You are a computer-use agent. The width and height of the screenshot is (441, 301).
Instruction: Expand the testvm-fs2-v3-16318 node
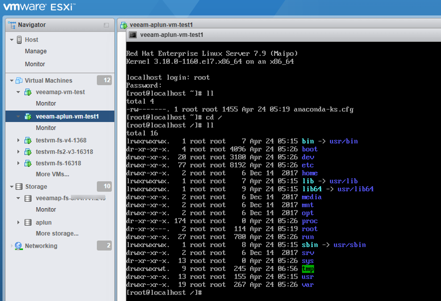pos(18,152)
